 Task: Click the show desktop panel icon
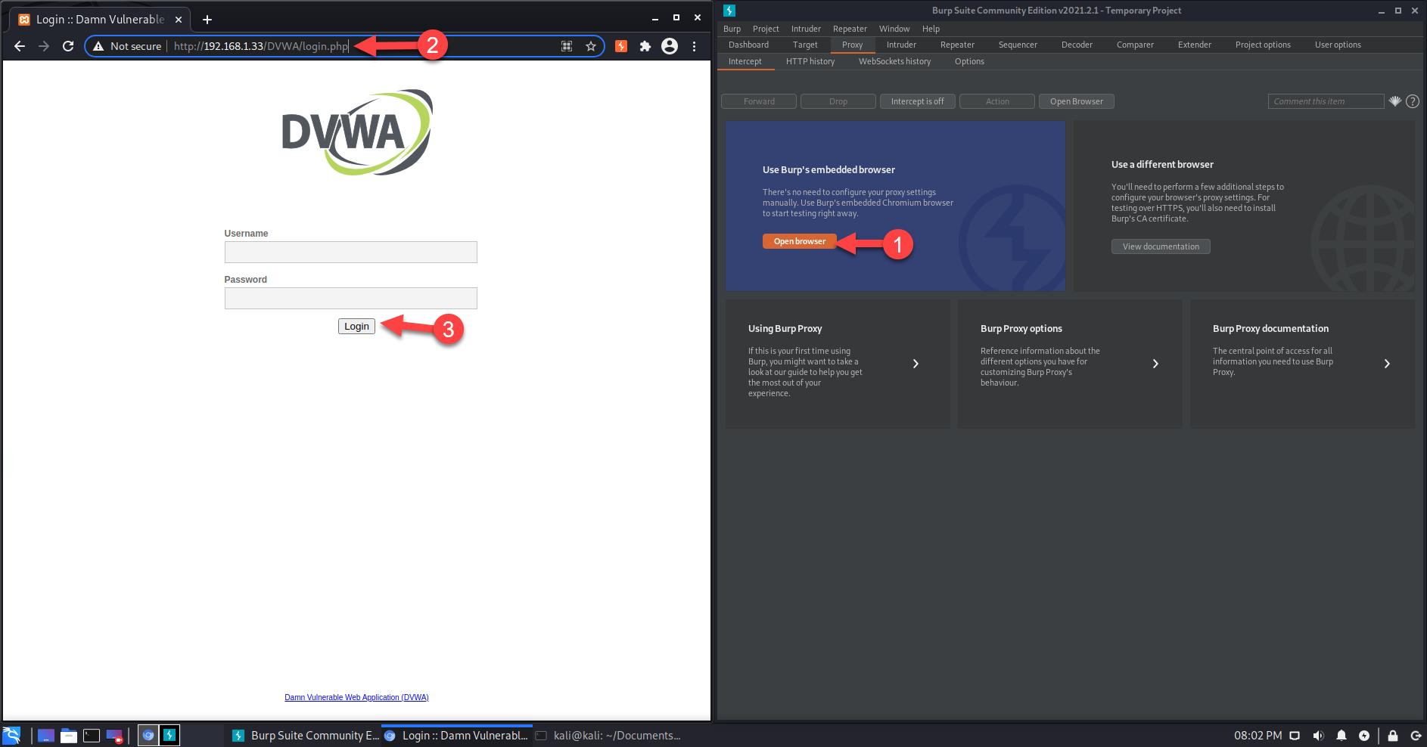(46, 736)
